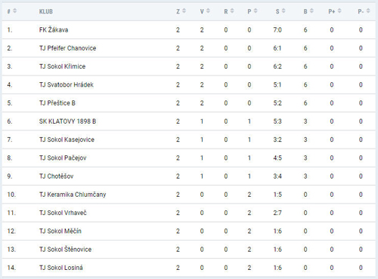Image resolution: width=378 pixels, height=279 pixels.
Task: Select TJ Svatobor Hrádek row
Action: (189, 84)
